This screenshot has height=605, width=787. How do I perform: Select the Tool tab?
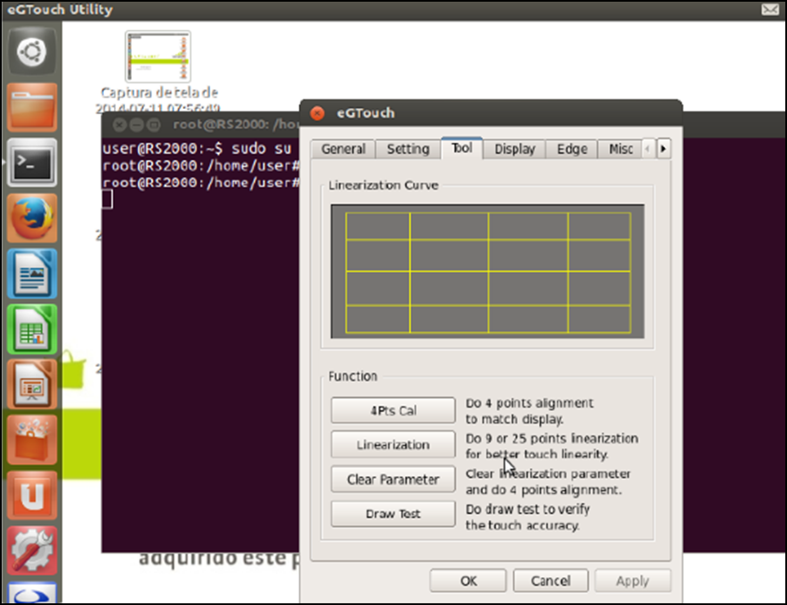pyautogui.click(x=462, y=148)
